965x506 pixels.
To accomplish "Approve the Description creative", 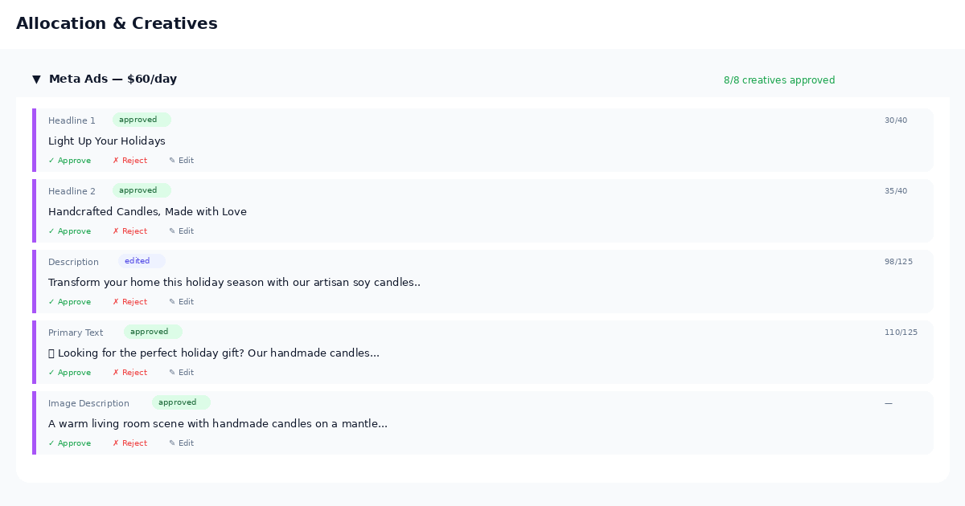I will coord(69,302).
